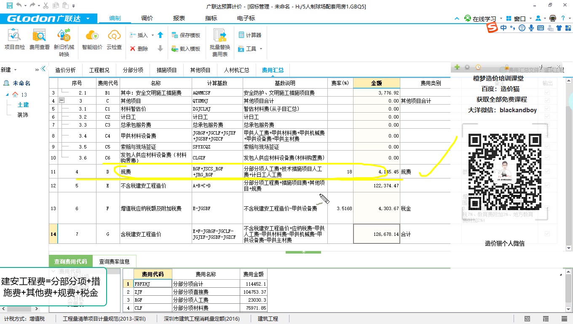Open the 措施项目 tab
Screen dimensions: 573x324
(x=167, y=70)
